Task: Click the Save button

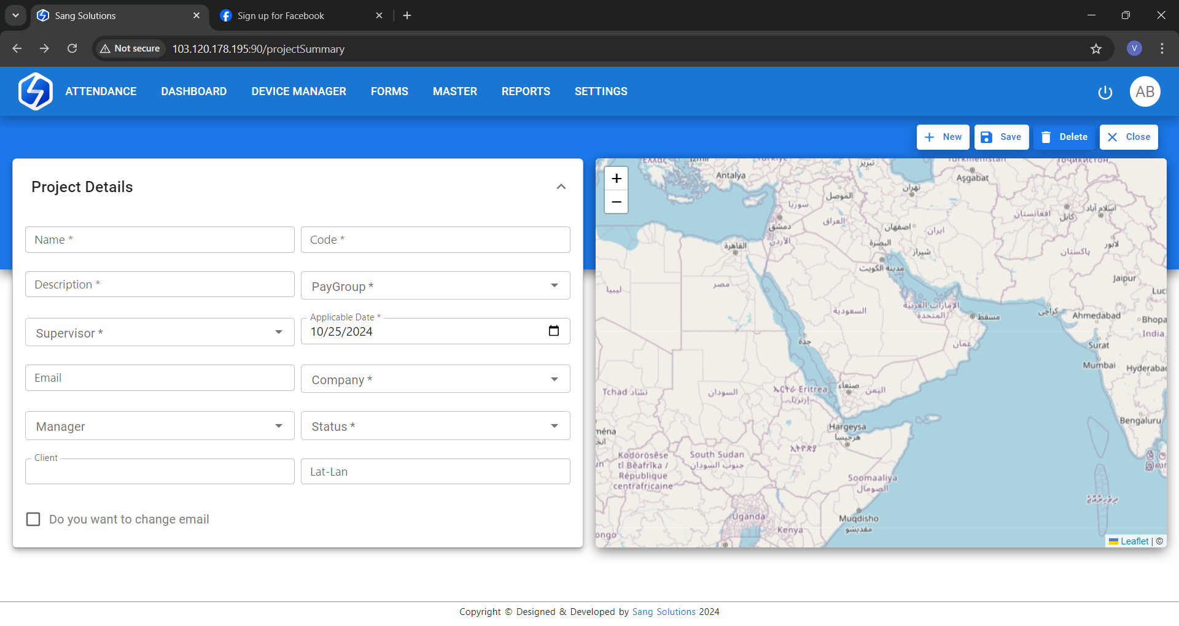Action: [1001, 137]
